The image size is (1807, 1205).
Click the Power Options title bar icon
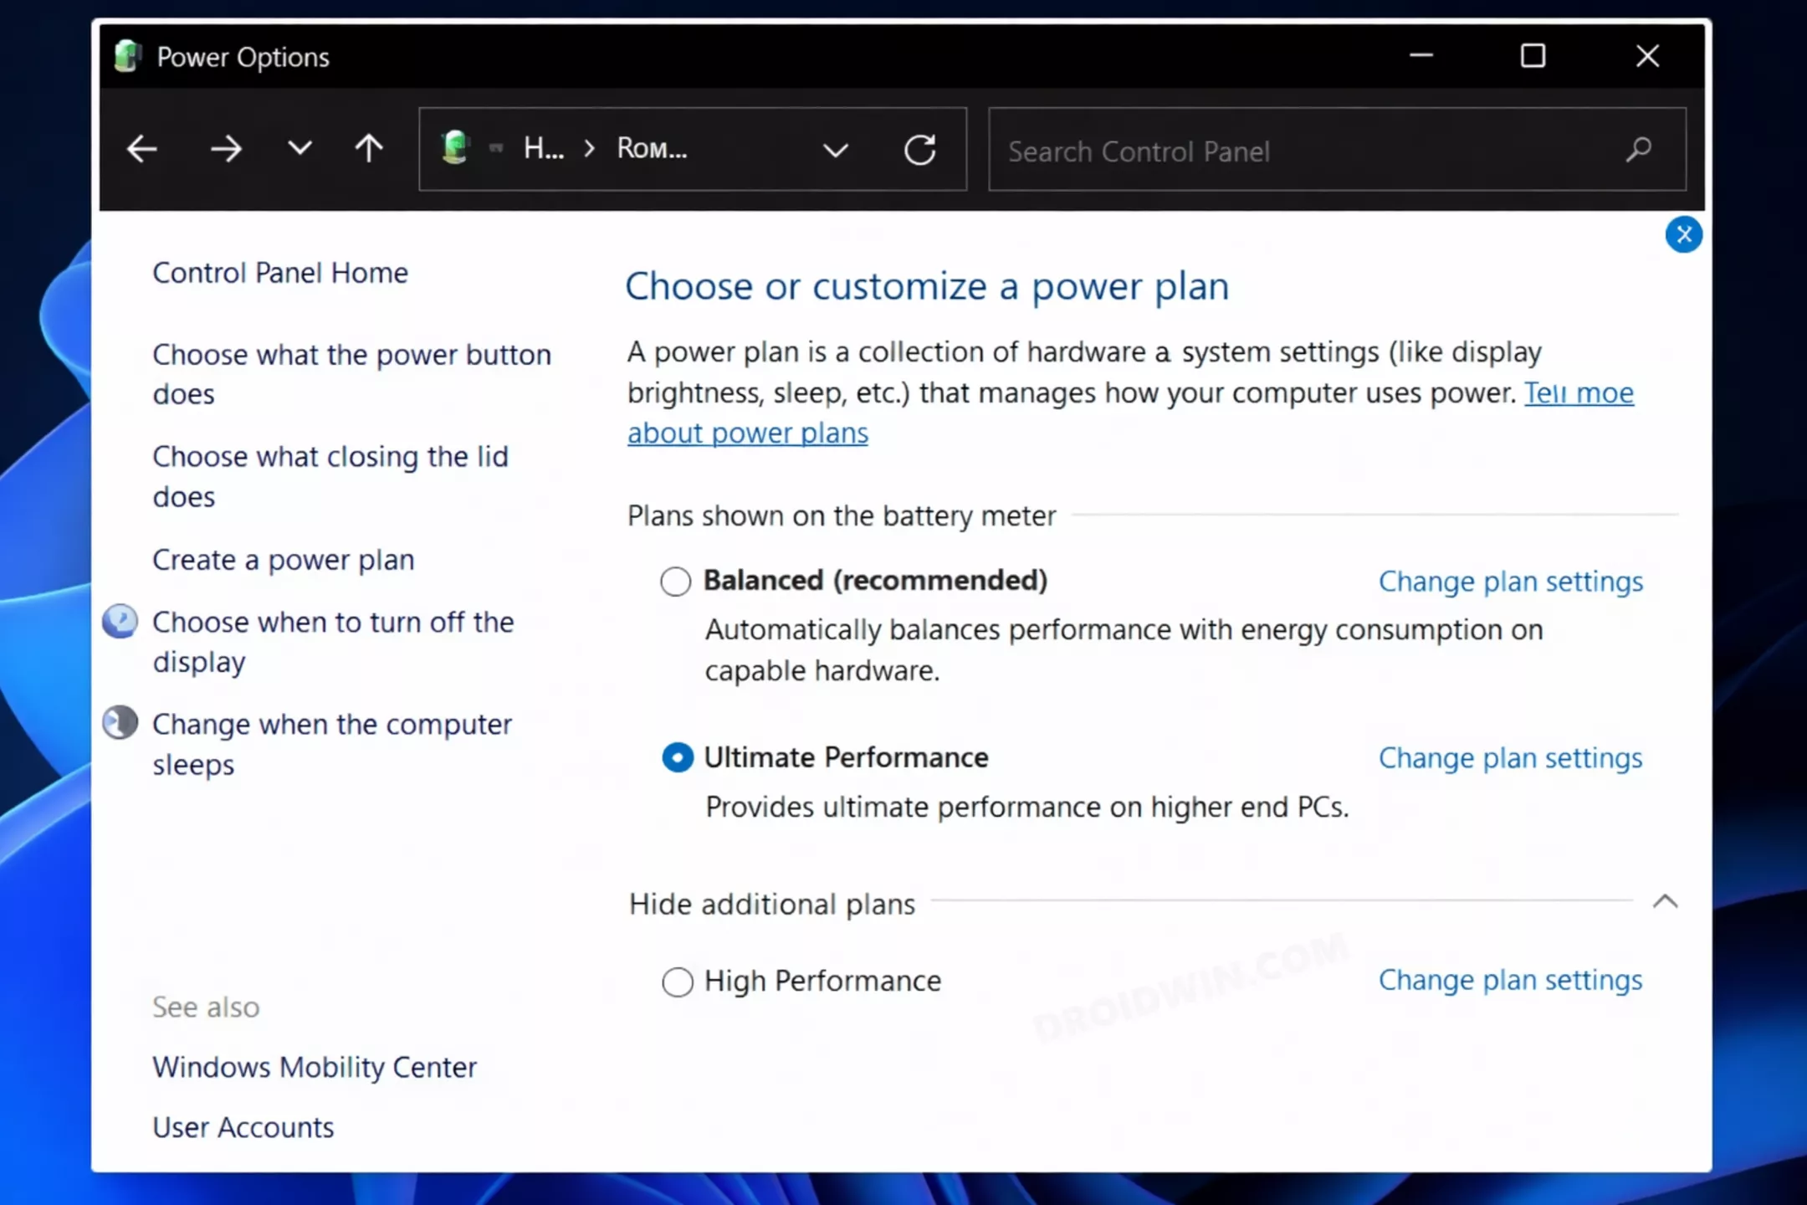coord(127,57)
